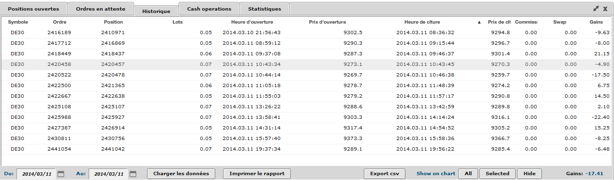
Task: Select order 2420458 row
Action: click(307, 64)
